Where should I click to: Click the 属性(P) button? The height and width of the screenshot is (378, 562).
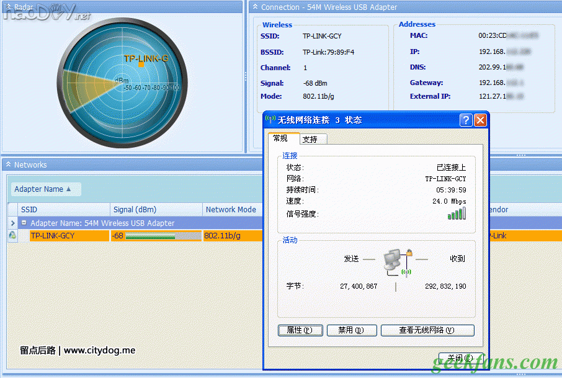point(300,330)
